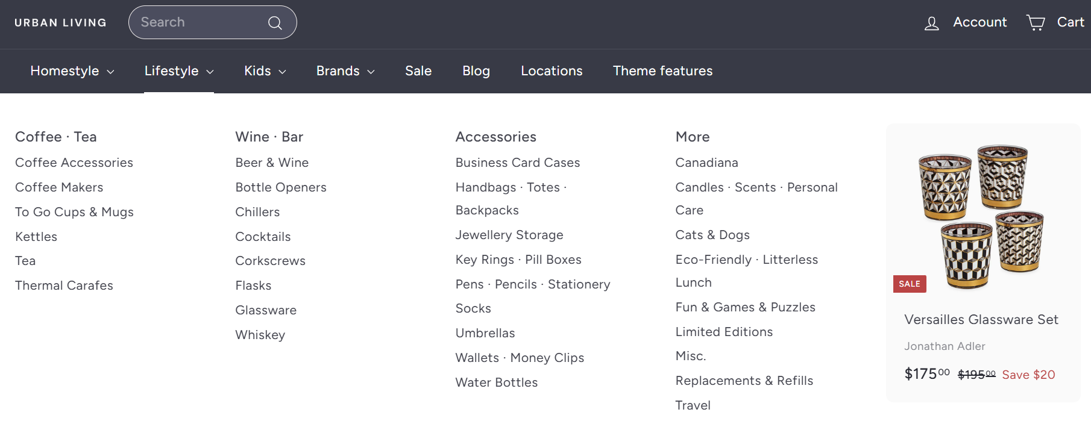The height and width of the screenshot is (421, 1091).
Task: Expand the Kids dropdown menu
Action: click(x=265, y=71)
